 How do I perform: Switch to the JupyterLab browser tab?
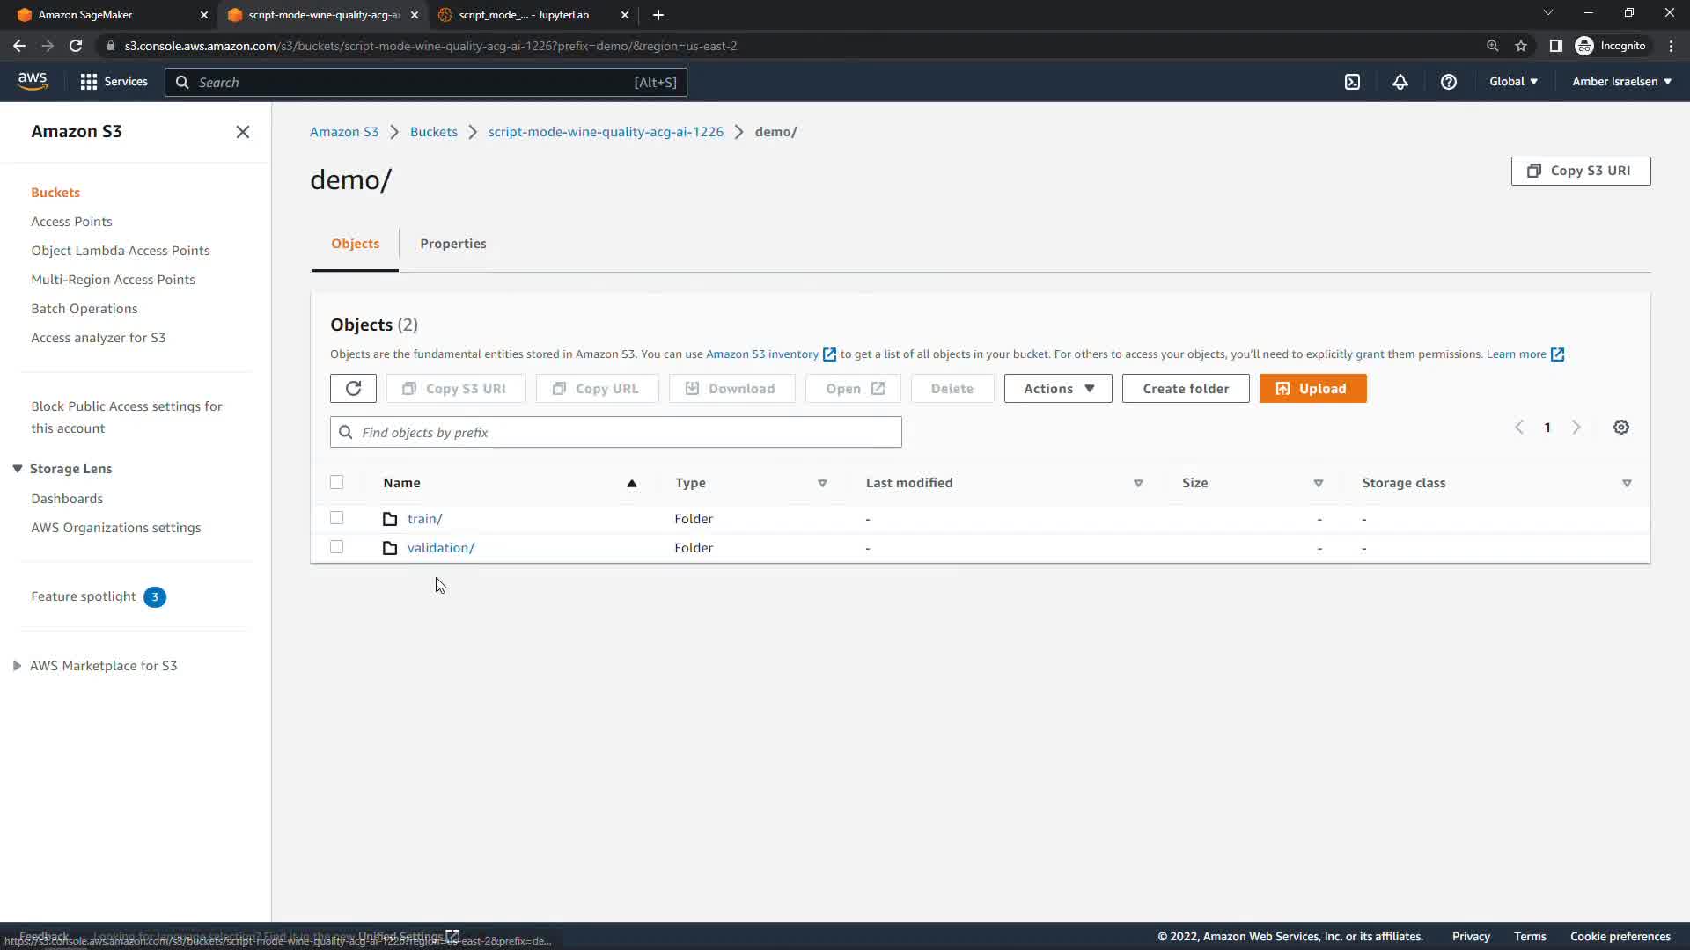pyautogui.click(x=524, y=15)
